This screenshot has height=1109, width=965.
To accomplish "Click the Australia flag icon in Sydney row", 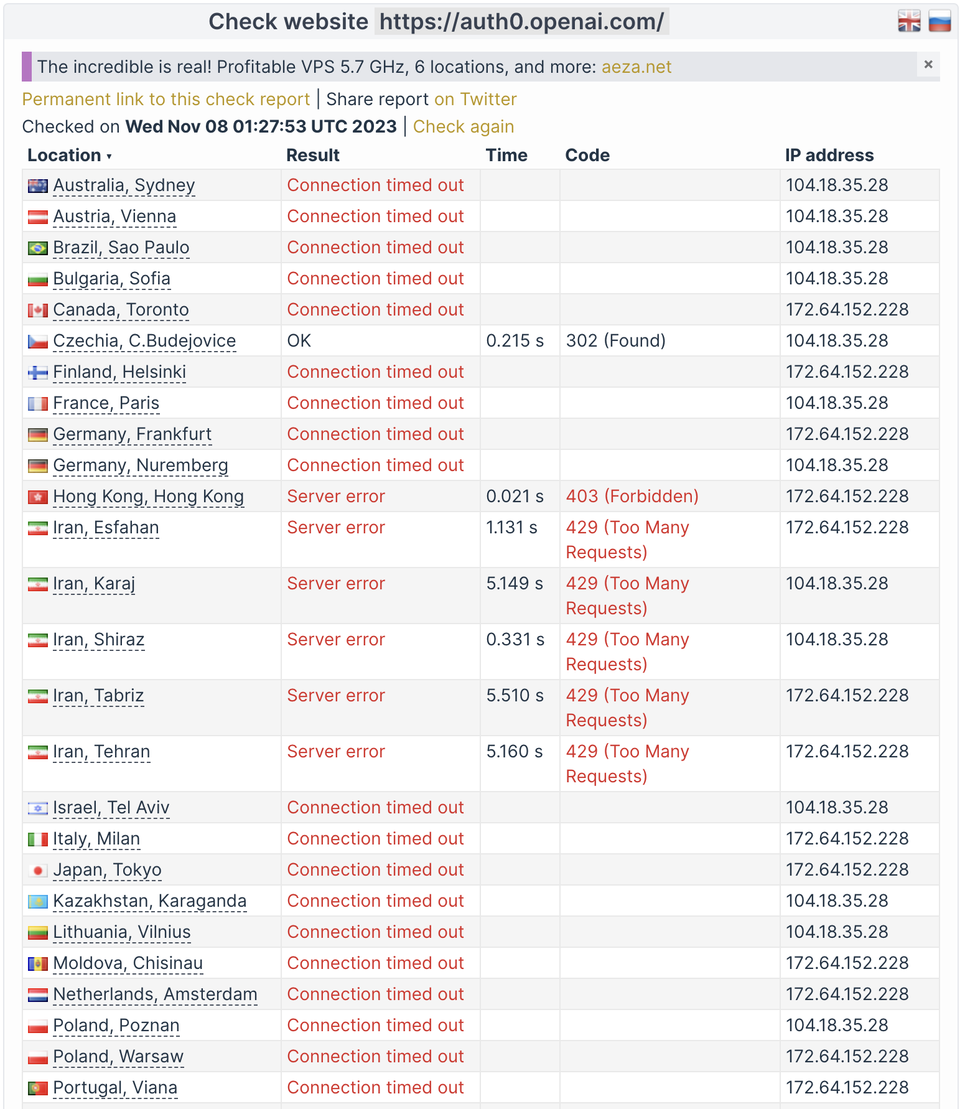I will [38, 185].
